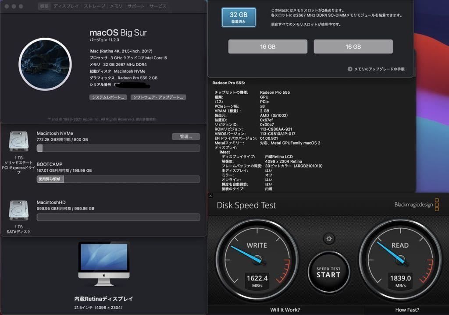The height and width of the screenshot is (315, 449).
Task: Click the ディスプレイタイプ 内蔵Retina LCD row
Action: (x=257, y=157)
